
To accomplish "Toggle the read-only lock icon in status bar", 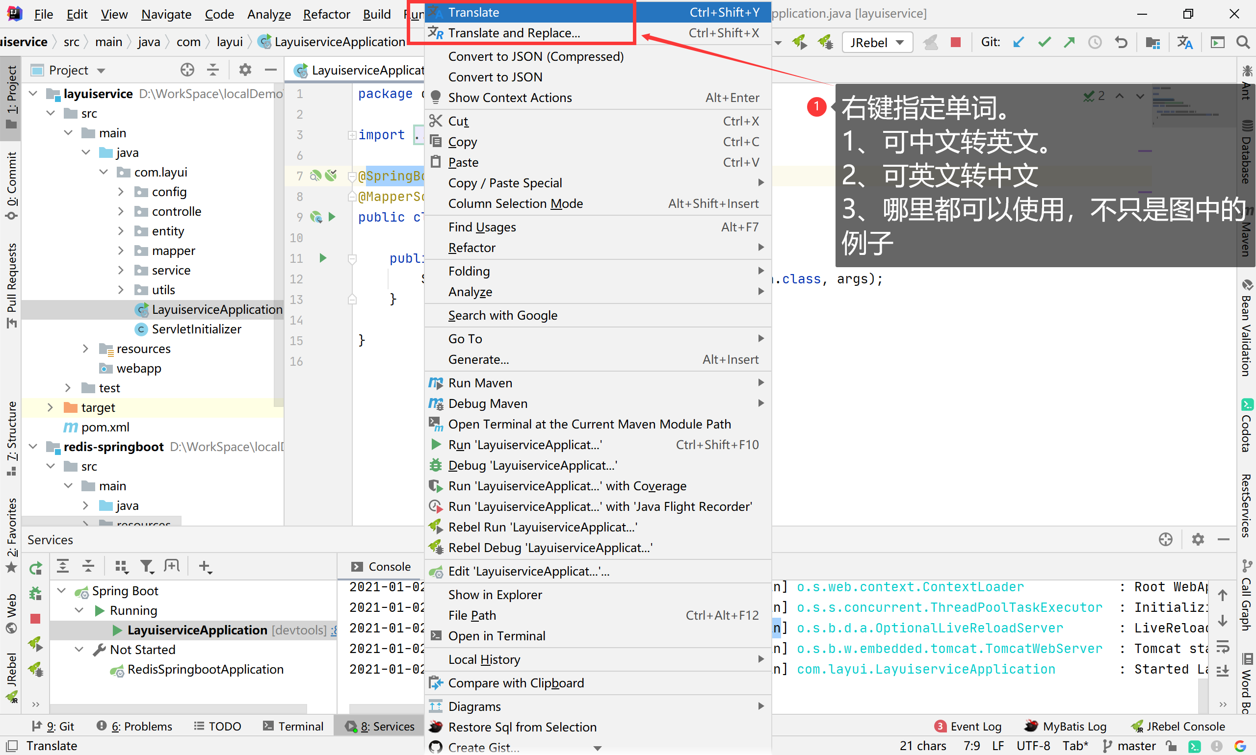I will pyautogui.click(x=1171, y=746).
